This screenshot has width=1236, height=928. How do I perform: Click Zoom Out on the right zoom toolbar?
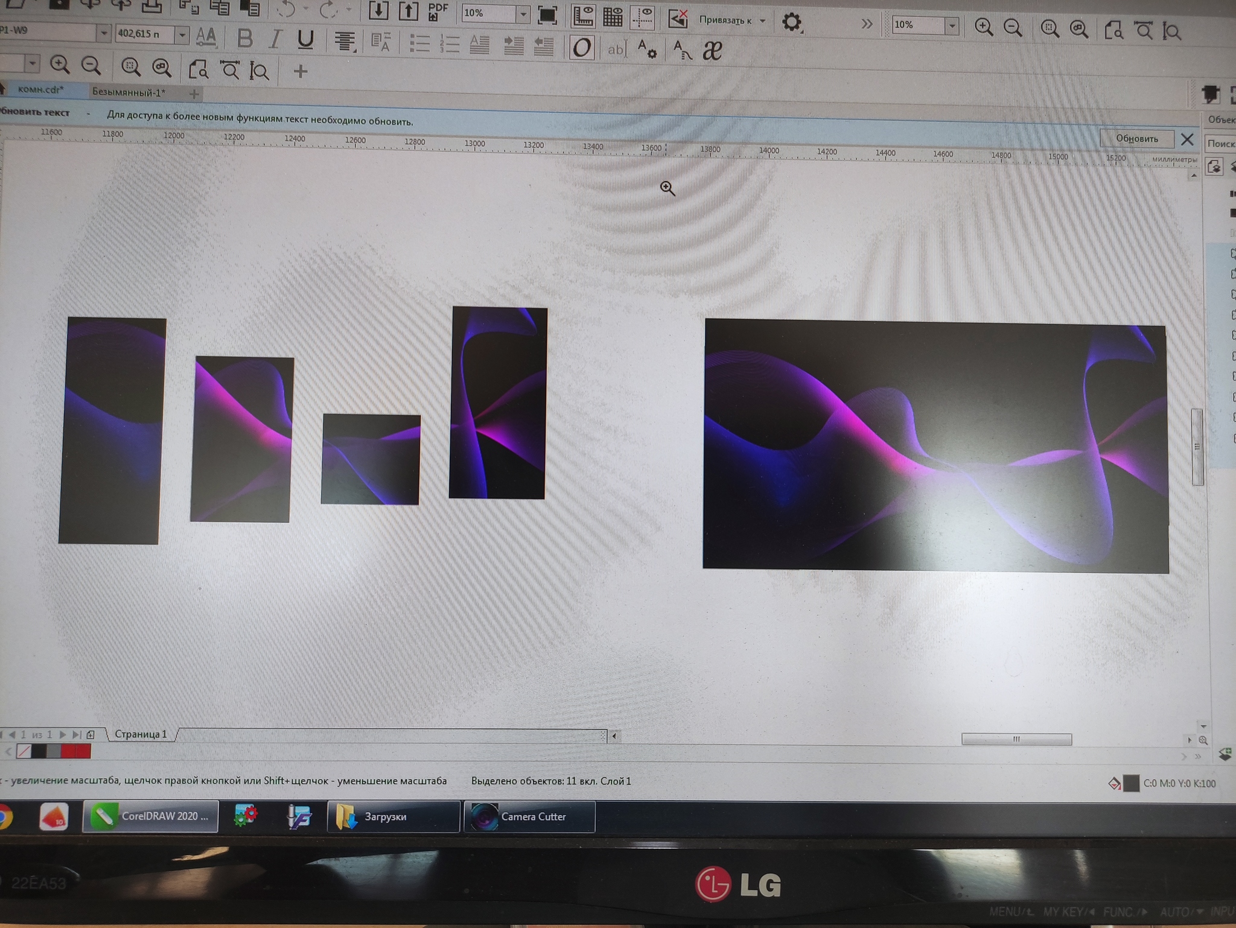pos(1013,28)
